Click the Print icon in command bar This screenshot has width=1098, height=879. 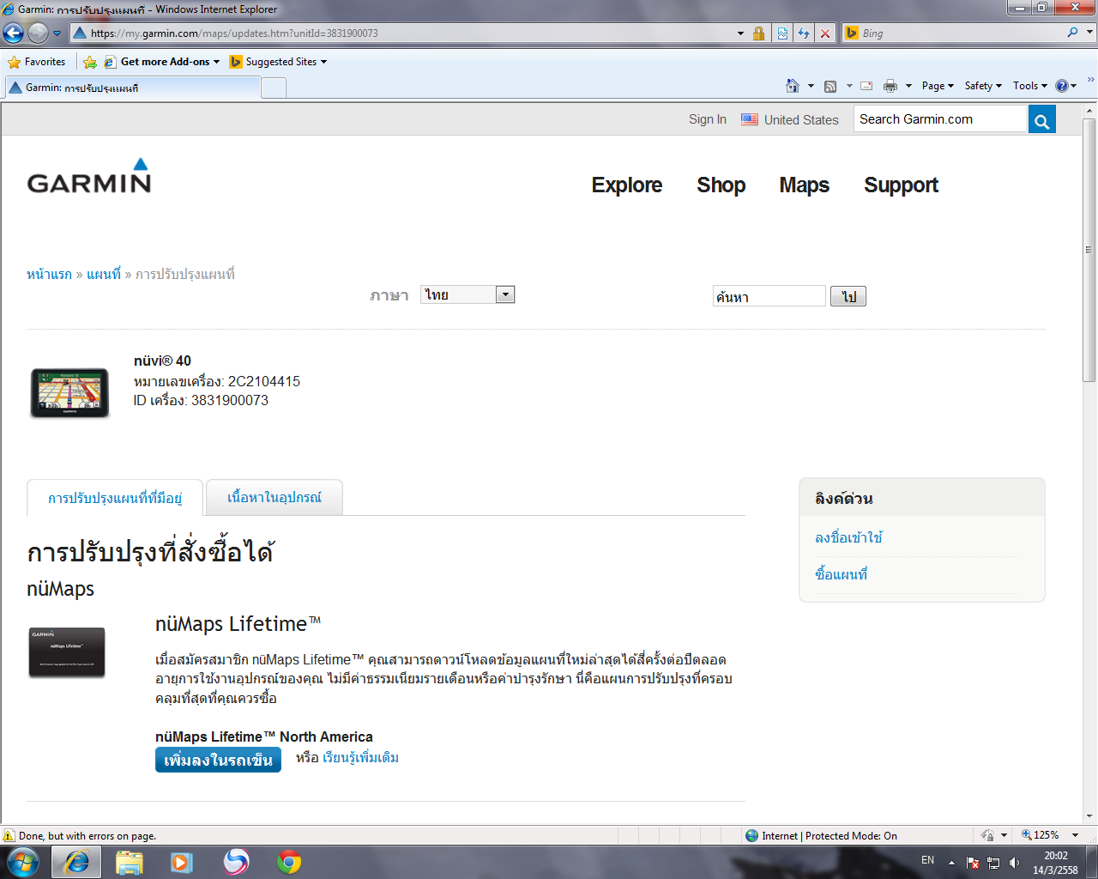click(x=890, y=86)
